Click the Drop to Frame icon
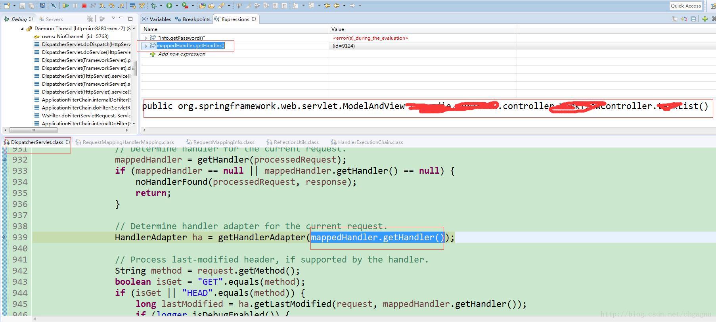The height and width of the screenshot is (322, 716). tap(132, 6)
